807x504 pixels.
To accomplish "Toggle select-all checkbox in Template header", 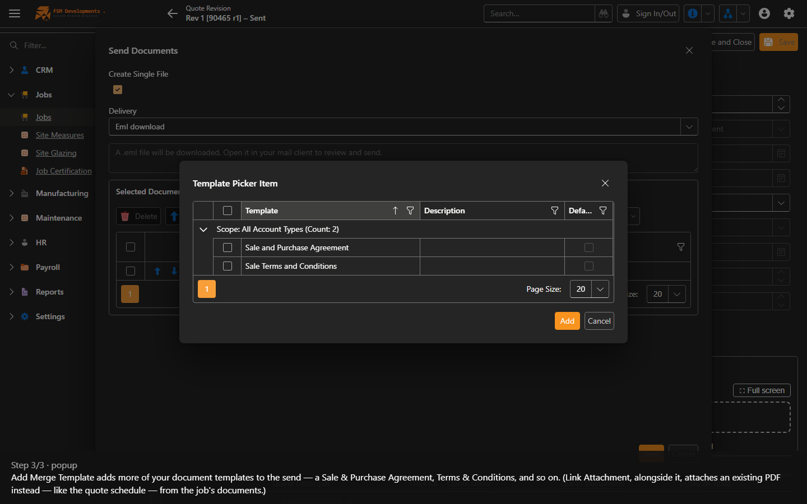I will point(228,211).
